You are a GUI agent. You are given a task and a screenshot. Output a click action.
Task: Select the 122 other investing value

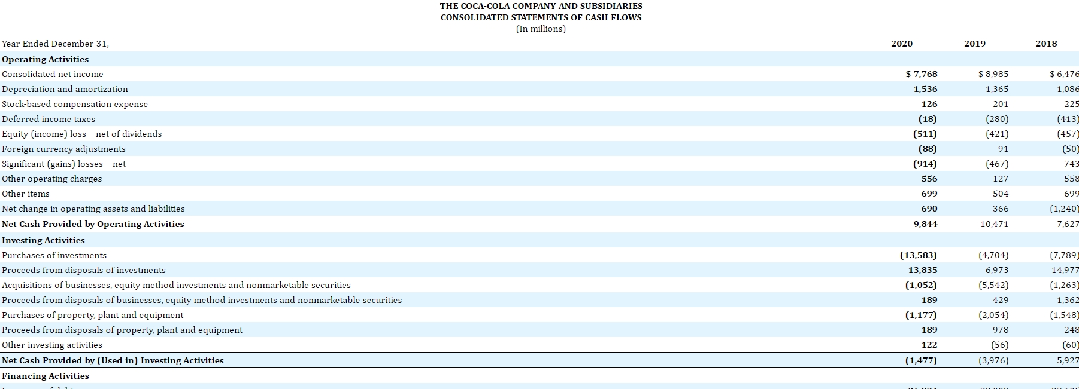click(929, 345)
